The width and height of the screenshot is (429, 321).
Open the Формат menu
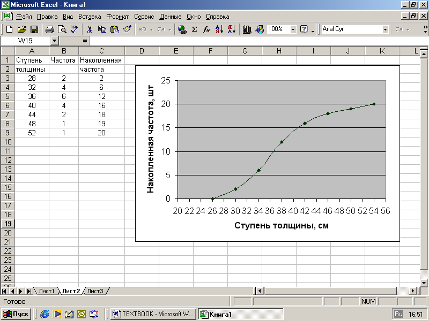[117, 17]
